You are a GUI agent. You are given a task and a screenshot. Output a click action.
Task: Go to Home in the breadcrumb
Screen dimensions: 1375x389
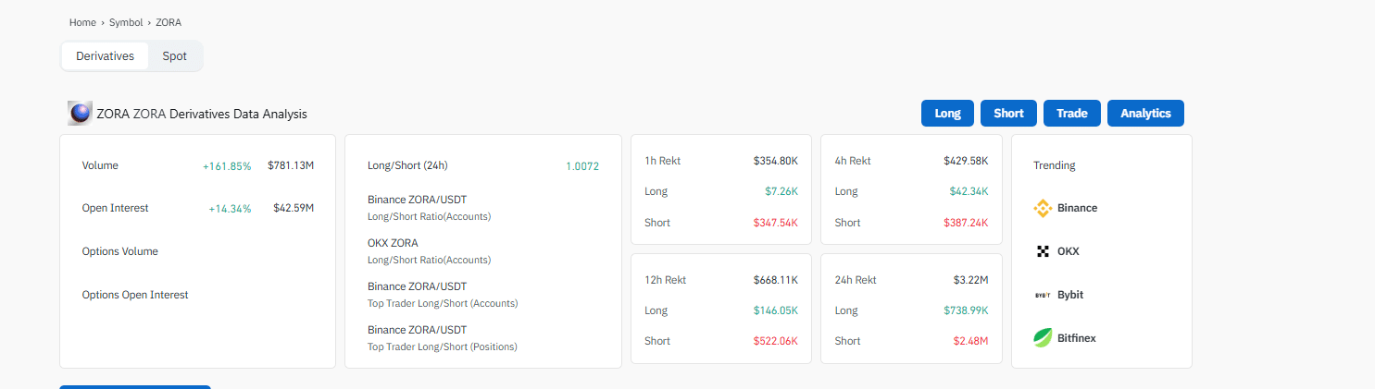82,22
